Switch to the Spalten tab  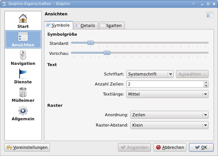[x=112, y=26]
